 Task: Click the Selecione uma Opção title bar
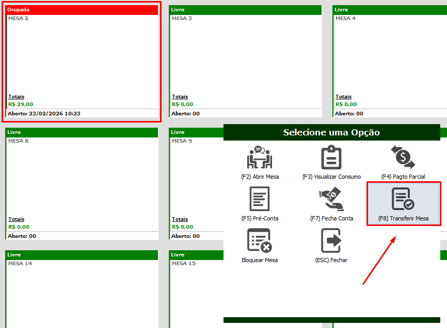tap(331, 133)
